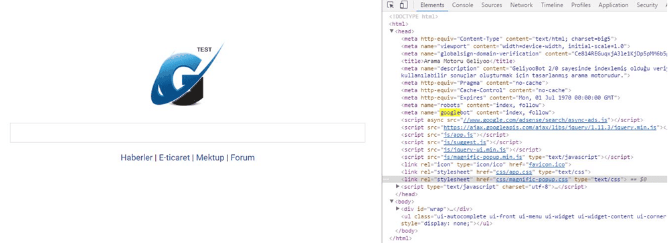Select the closing head tag line
This screenshot has width=669, height=243.
[x=406, y=194]
